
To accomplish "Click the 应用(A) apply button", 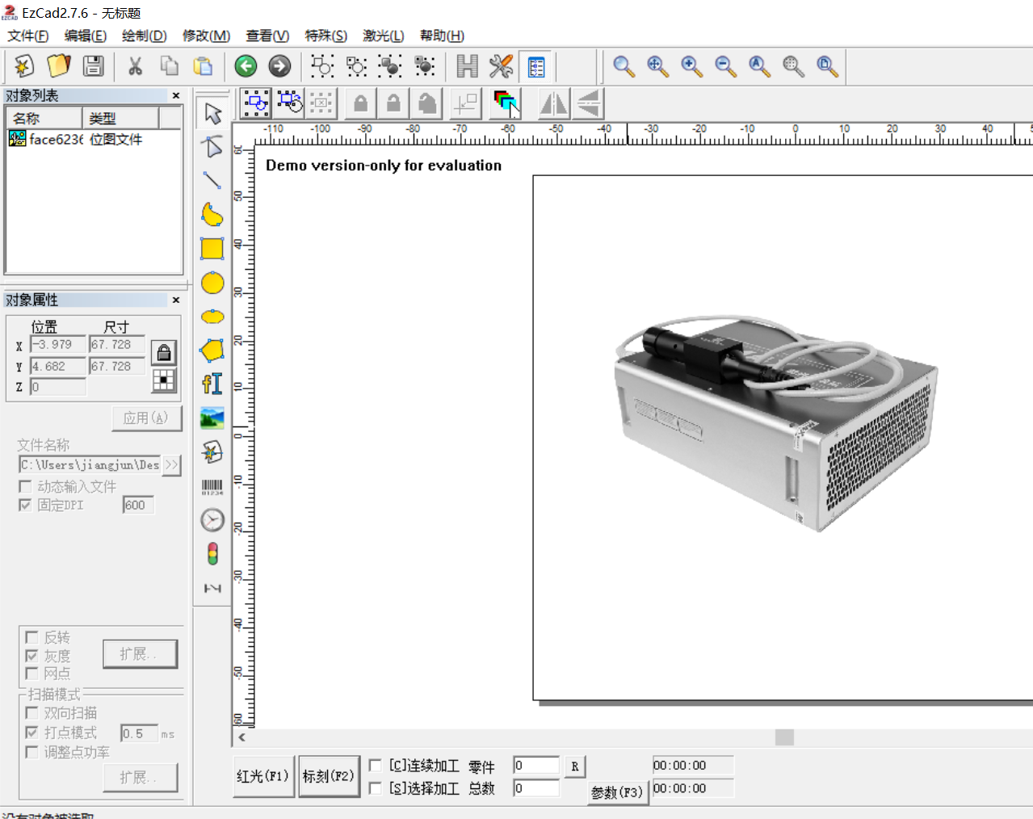I will click(x=146, y=418).
